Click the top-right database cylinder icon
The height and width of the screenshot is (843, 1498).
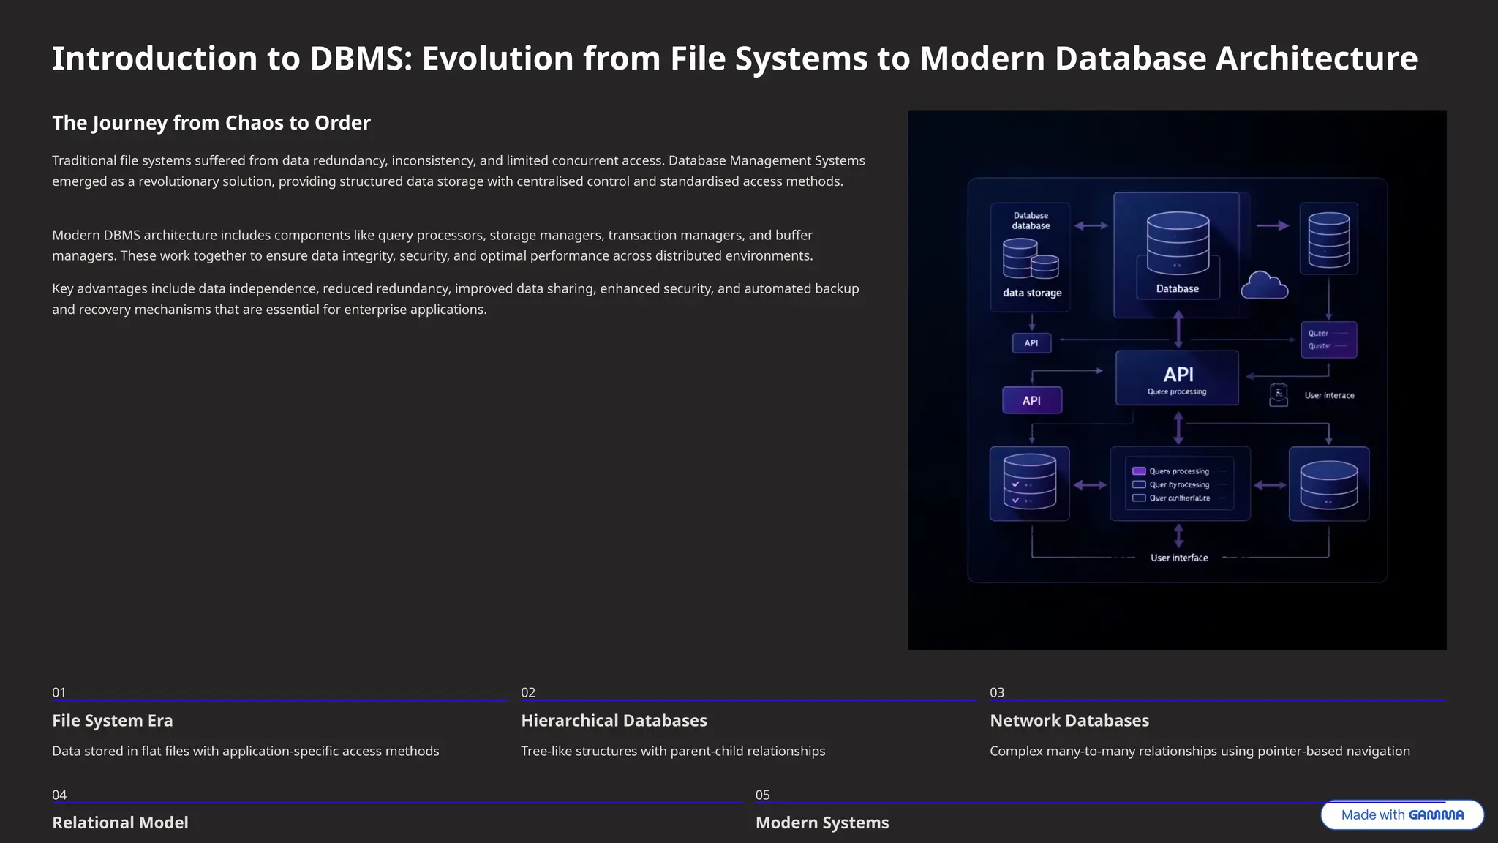pyautogui.click(x=1328, y=239)
